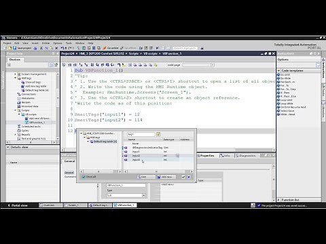The height and width of the screenshot is (244, 326).
Task: Select the Loop Until code template
Action: (x=286, y=100)
